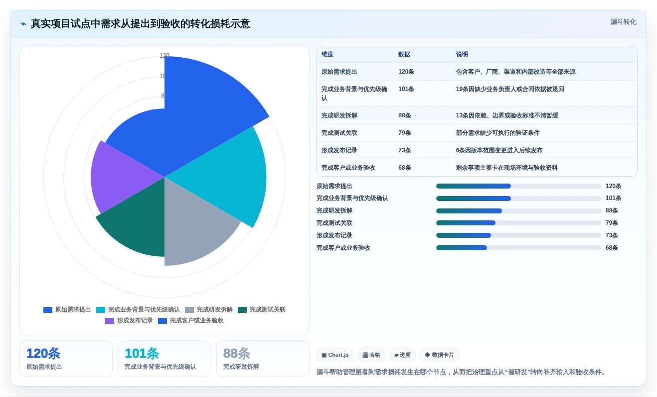Select the 完成测试关联 table row label

point(339,133)
